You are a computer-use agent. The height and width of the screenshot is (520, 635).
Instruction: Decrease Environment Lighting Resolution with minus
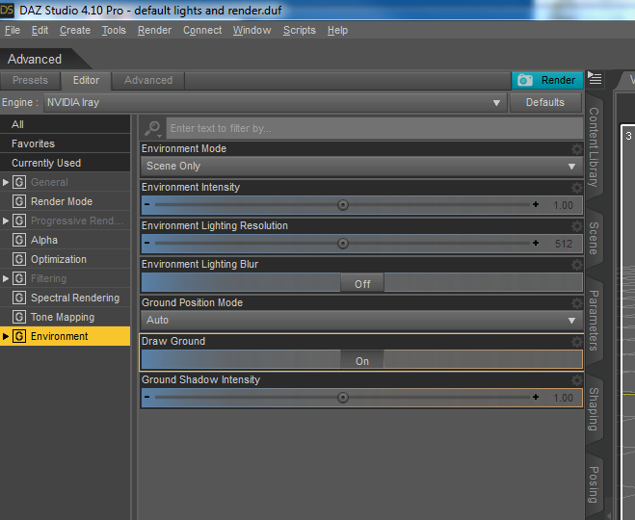[147, 244]
